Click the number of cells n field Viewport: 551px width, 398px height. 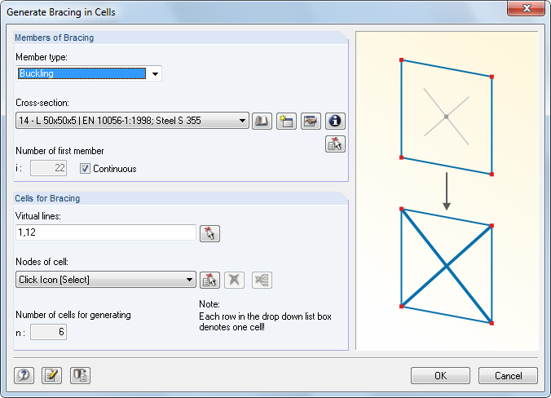pyautogui.click(x=48, y=332)
